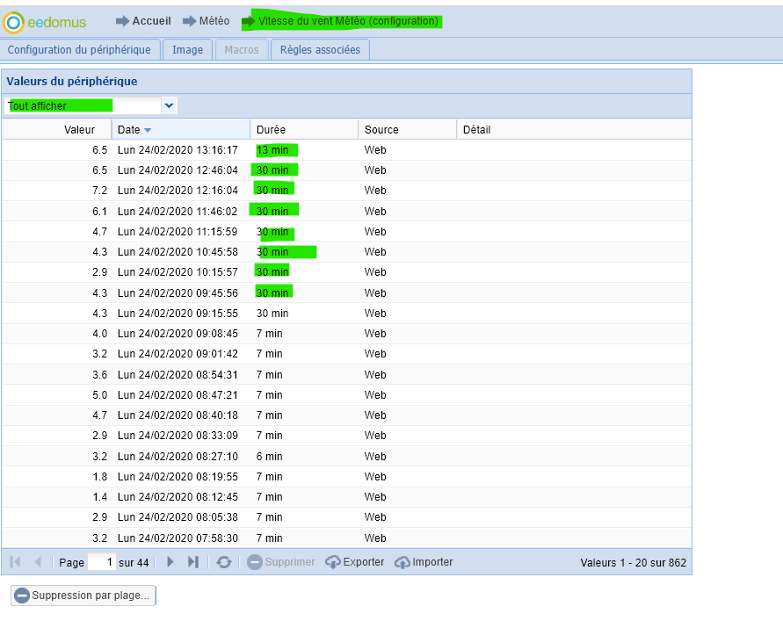Go to next page arrow

[x=170, y=562]
